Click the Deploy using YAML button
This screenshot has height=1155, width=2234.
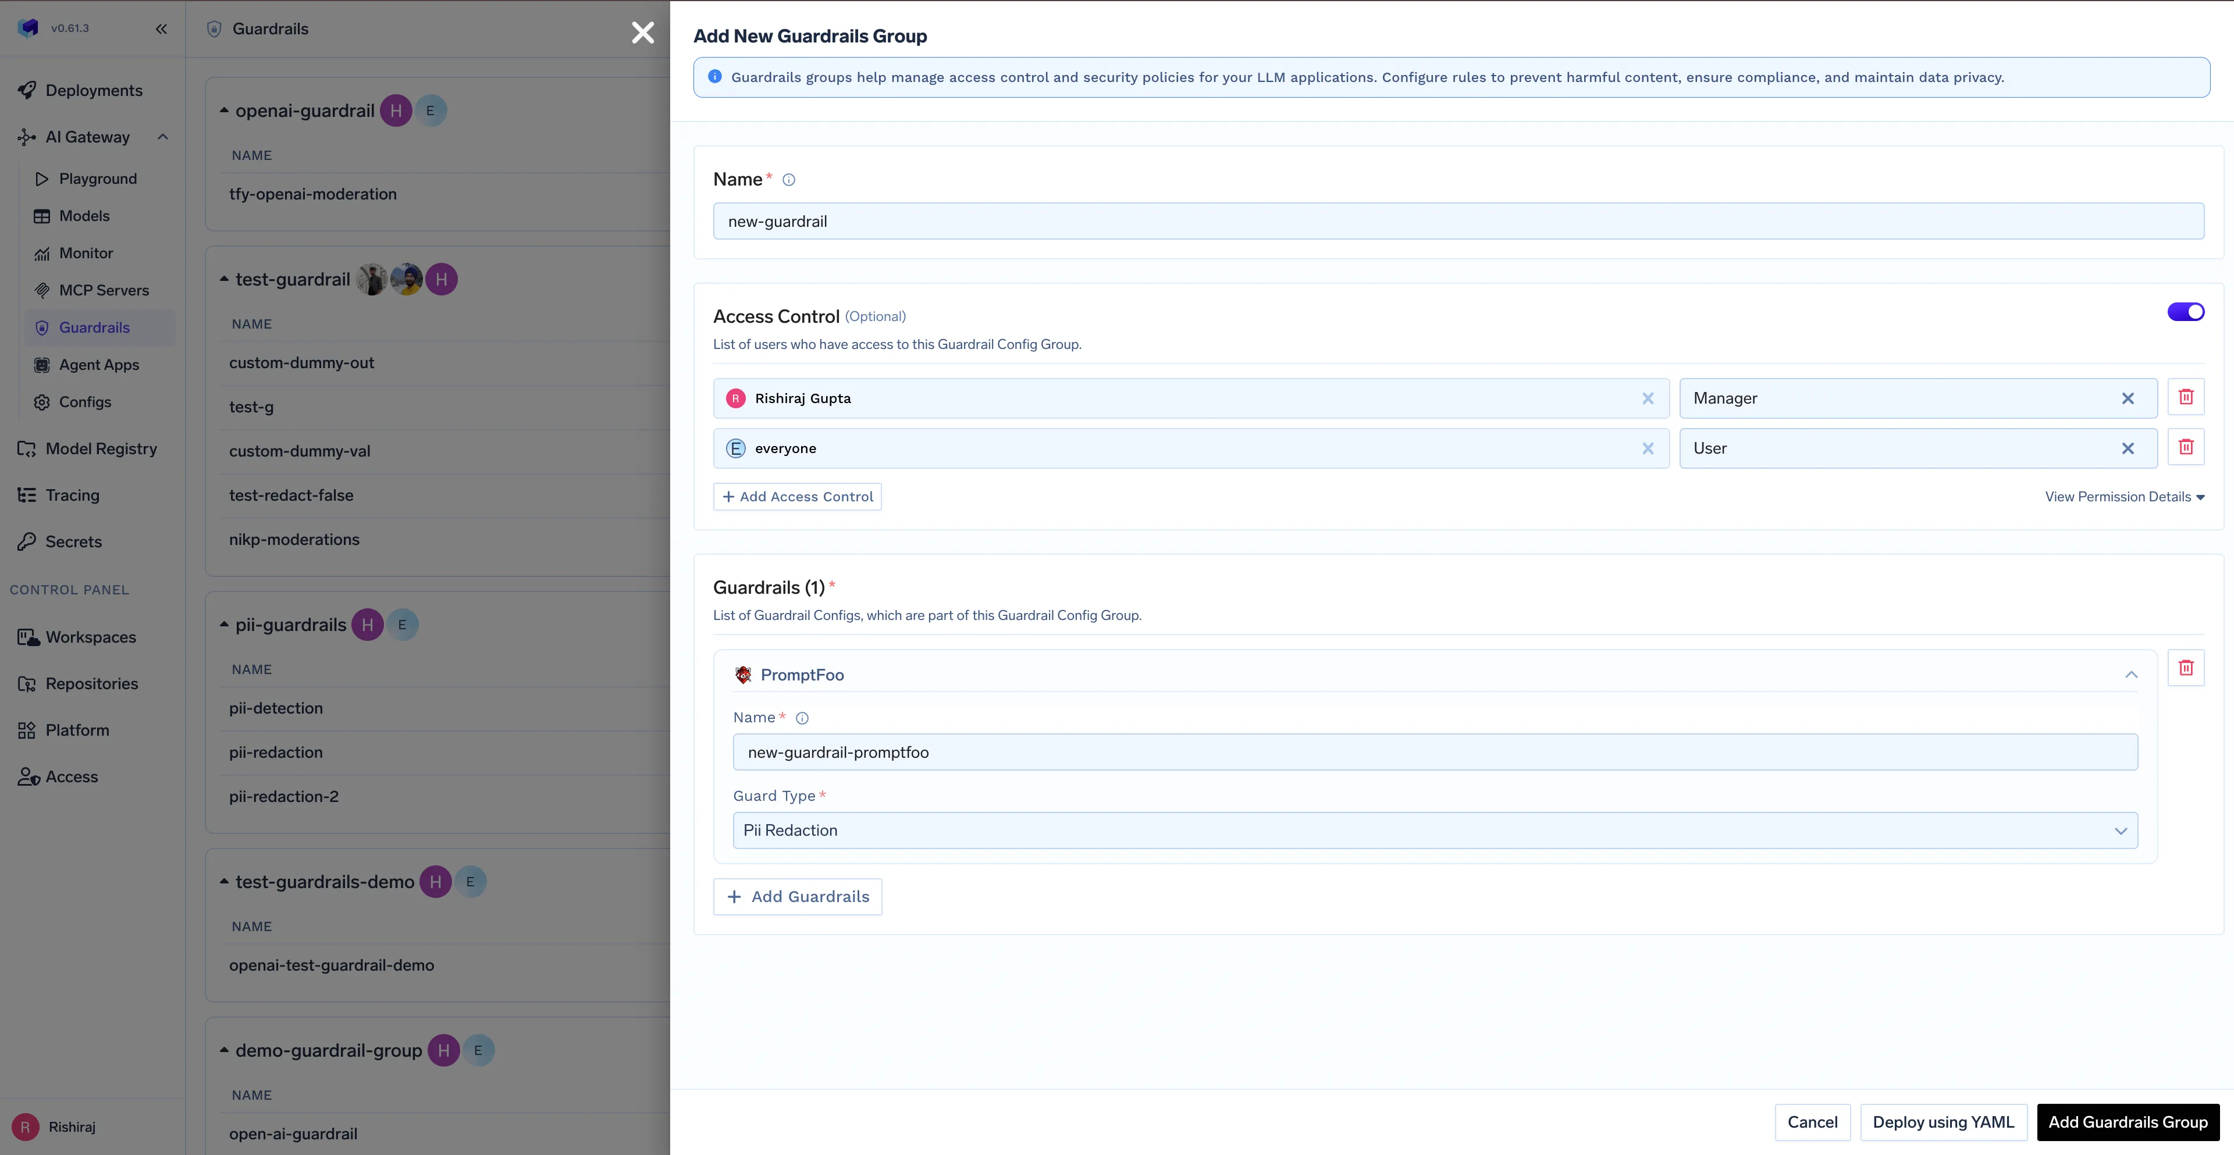pyautogui.click(x=1944, y=1122)
